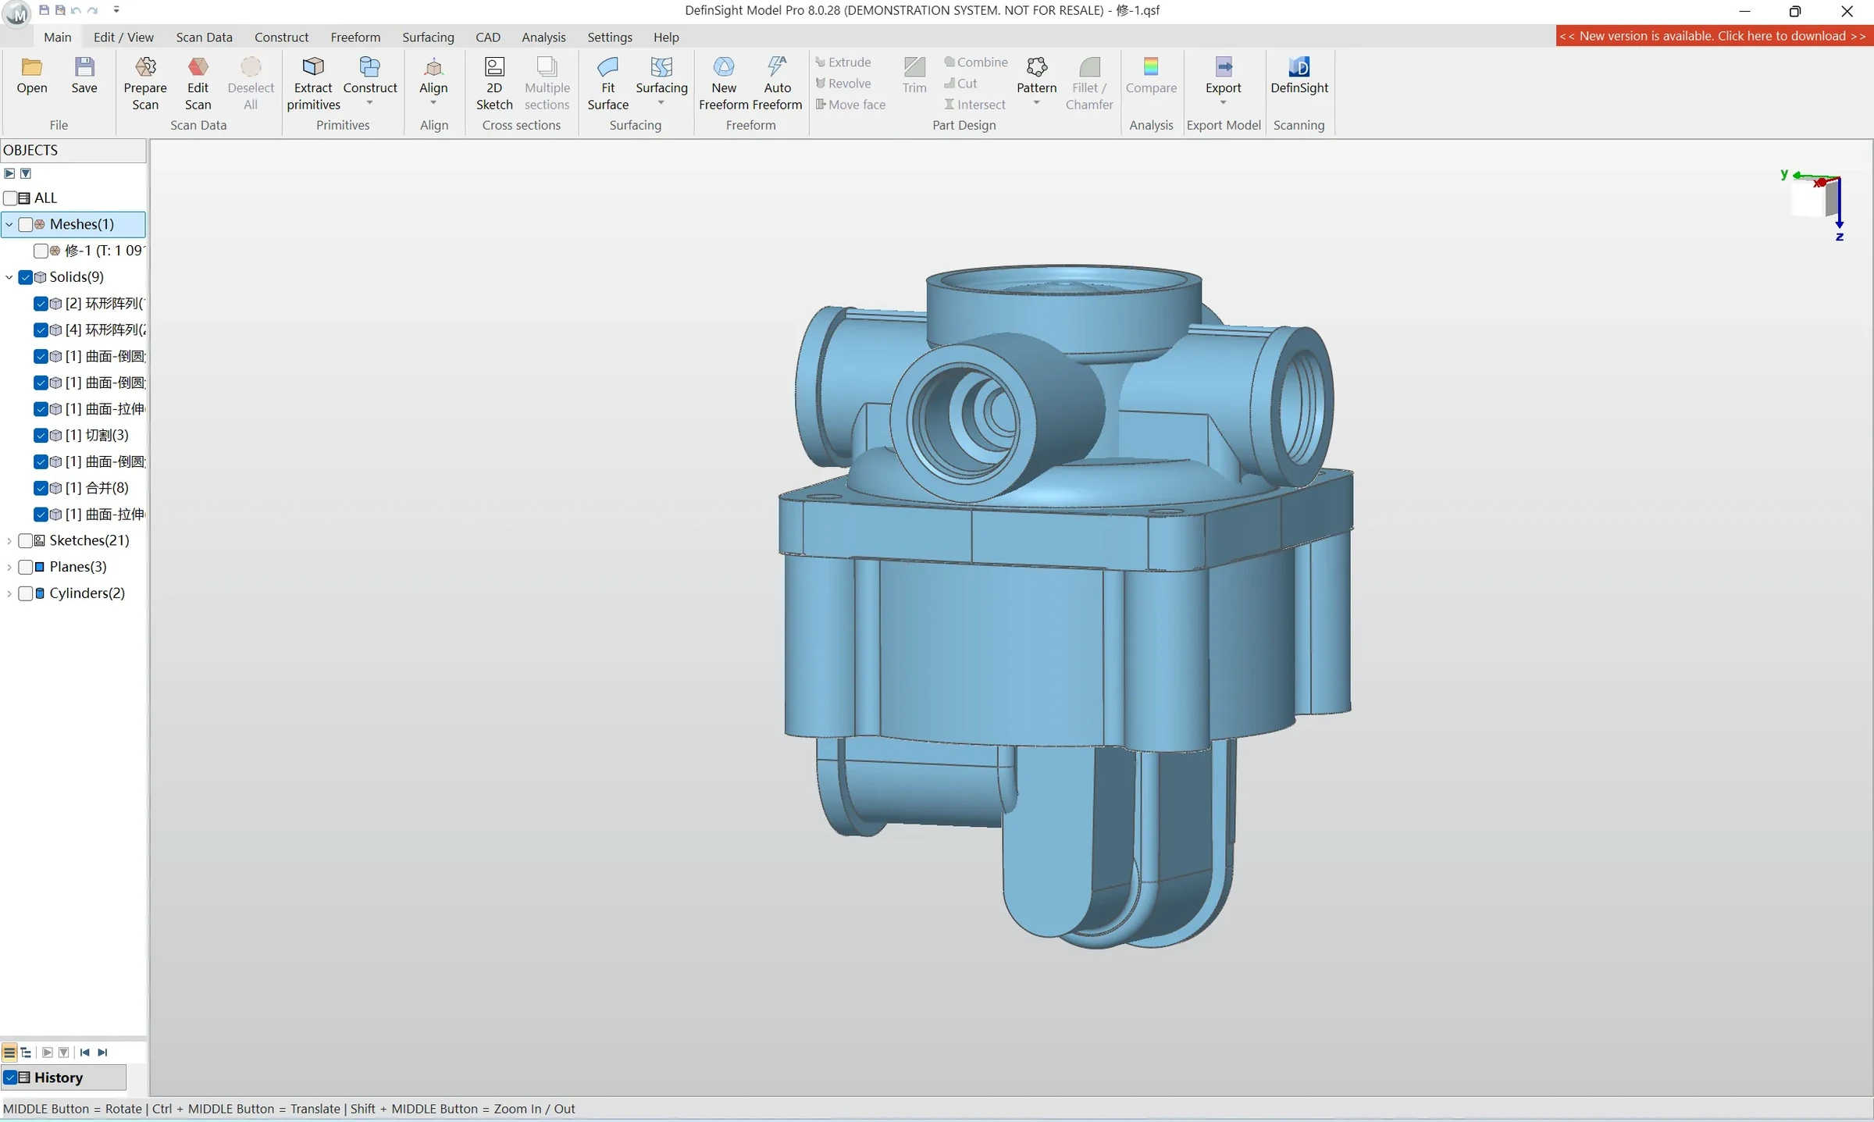
Task: Click the round application logo button
Action: (16, 13)
